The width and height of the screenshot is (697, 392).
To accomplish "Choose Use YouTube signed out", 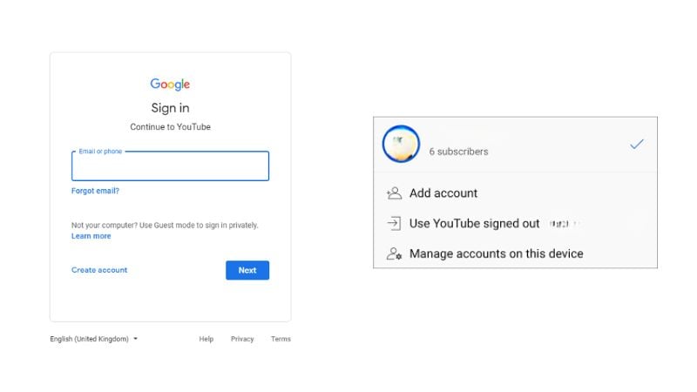I will [475, 224].
